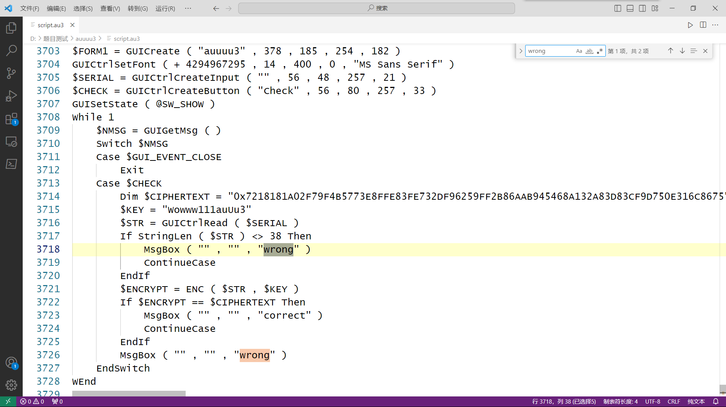Viewport: 726px width, 407px height.
Task: Toggle Use Regular Expression in find widget
Action: pyautogui.click(x=600, y=51)
